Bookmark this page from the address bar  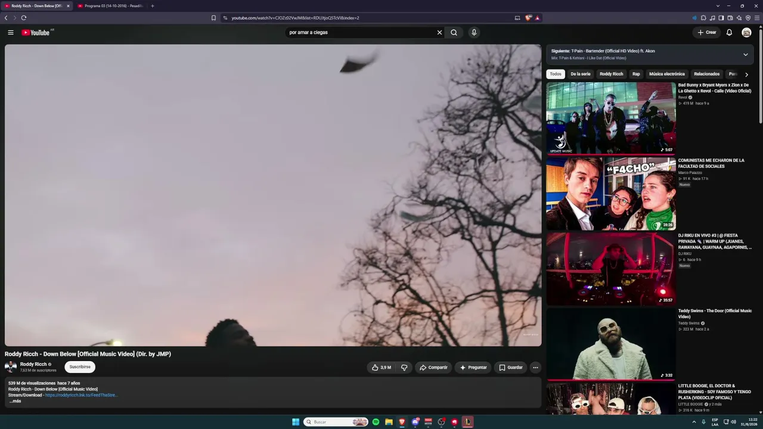tap(213, 18)
